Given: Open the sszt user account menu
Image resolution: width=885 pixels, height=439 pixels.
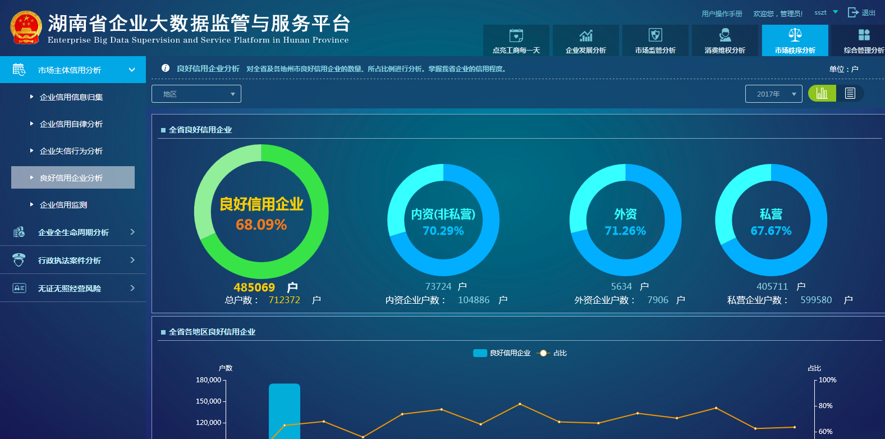Looking at the screenshot, I should [826, 12].
